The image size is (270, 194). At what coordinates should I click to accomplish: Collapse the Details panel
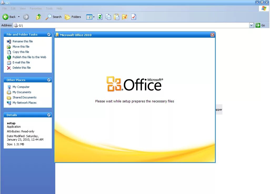[x=49, y=115]
